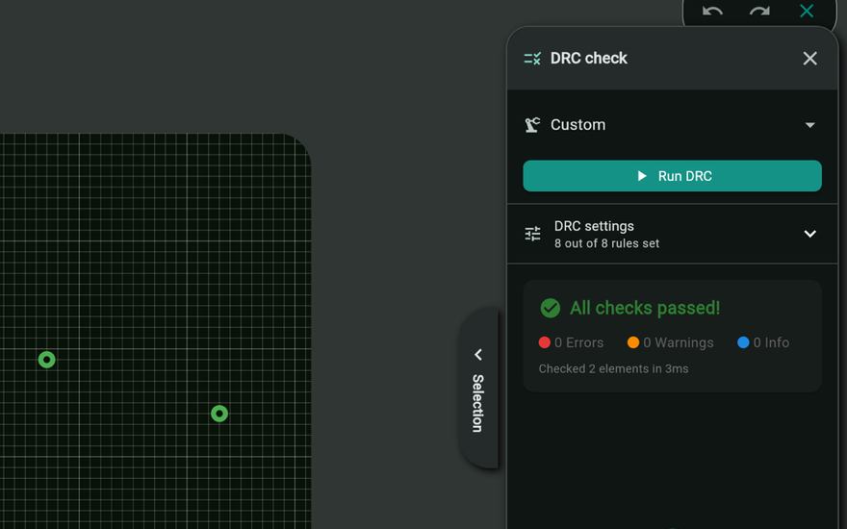Click the teal X icon in top toolbar
This screenshot has height=529, width=847.
[x=807, y=11]
